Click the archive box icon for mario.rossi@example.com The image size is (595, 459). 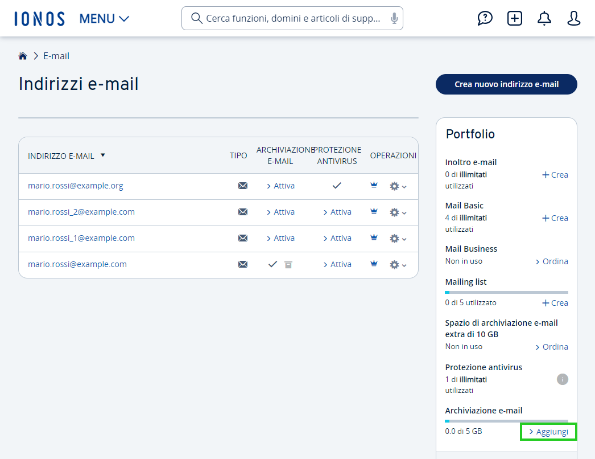pos(288,265)
